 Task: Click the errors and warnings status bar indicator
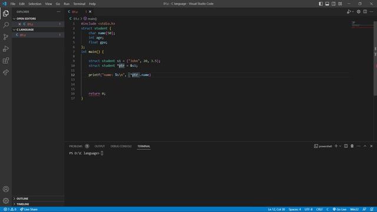(10, 210)
